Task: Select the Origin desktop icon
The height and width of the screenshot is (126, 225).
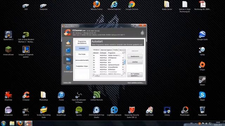Action: pos(202,66)
